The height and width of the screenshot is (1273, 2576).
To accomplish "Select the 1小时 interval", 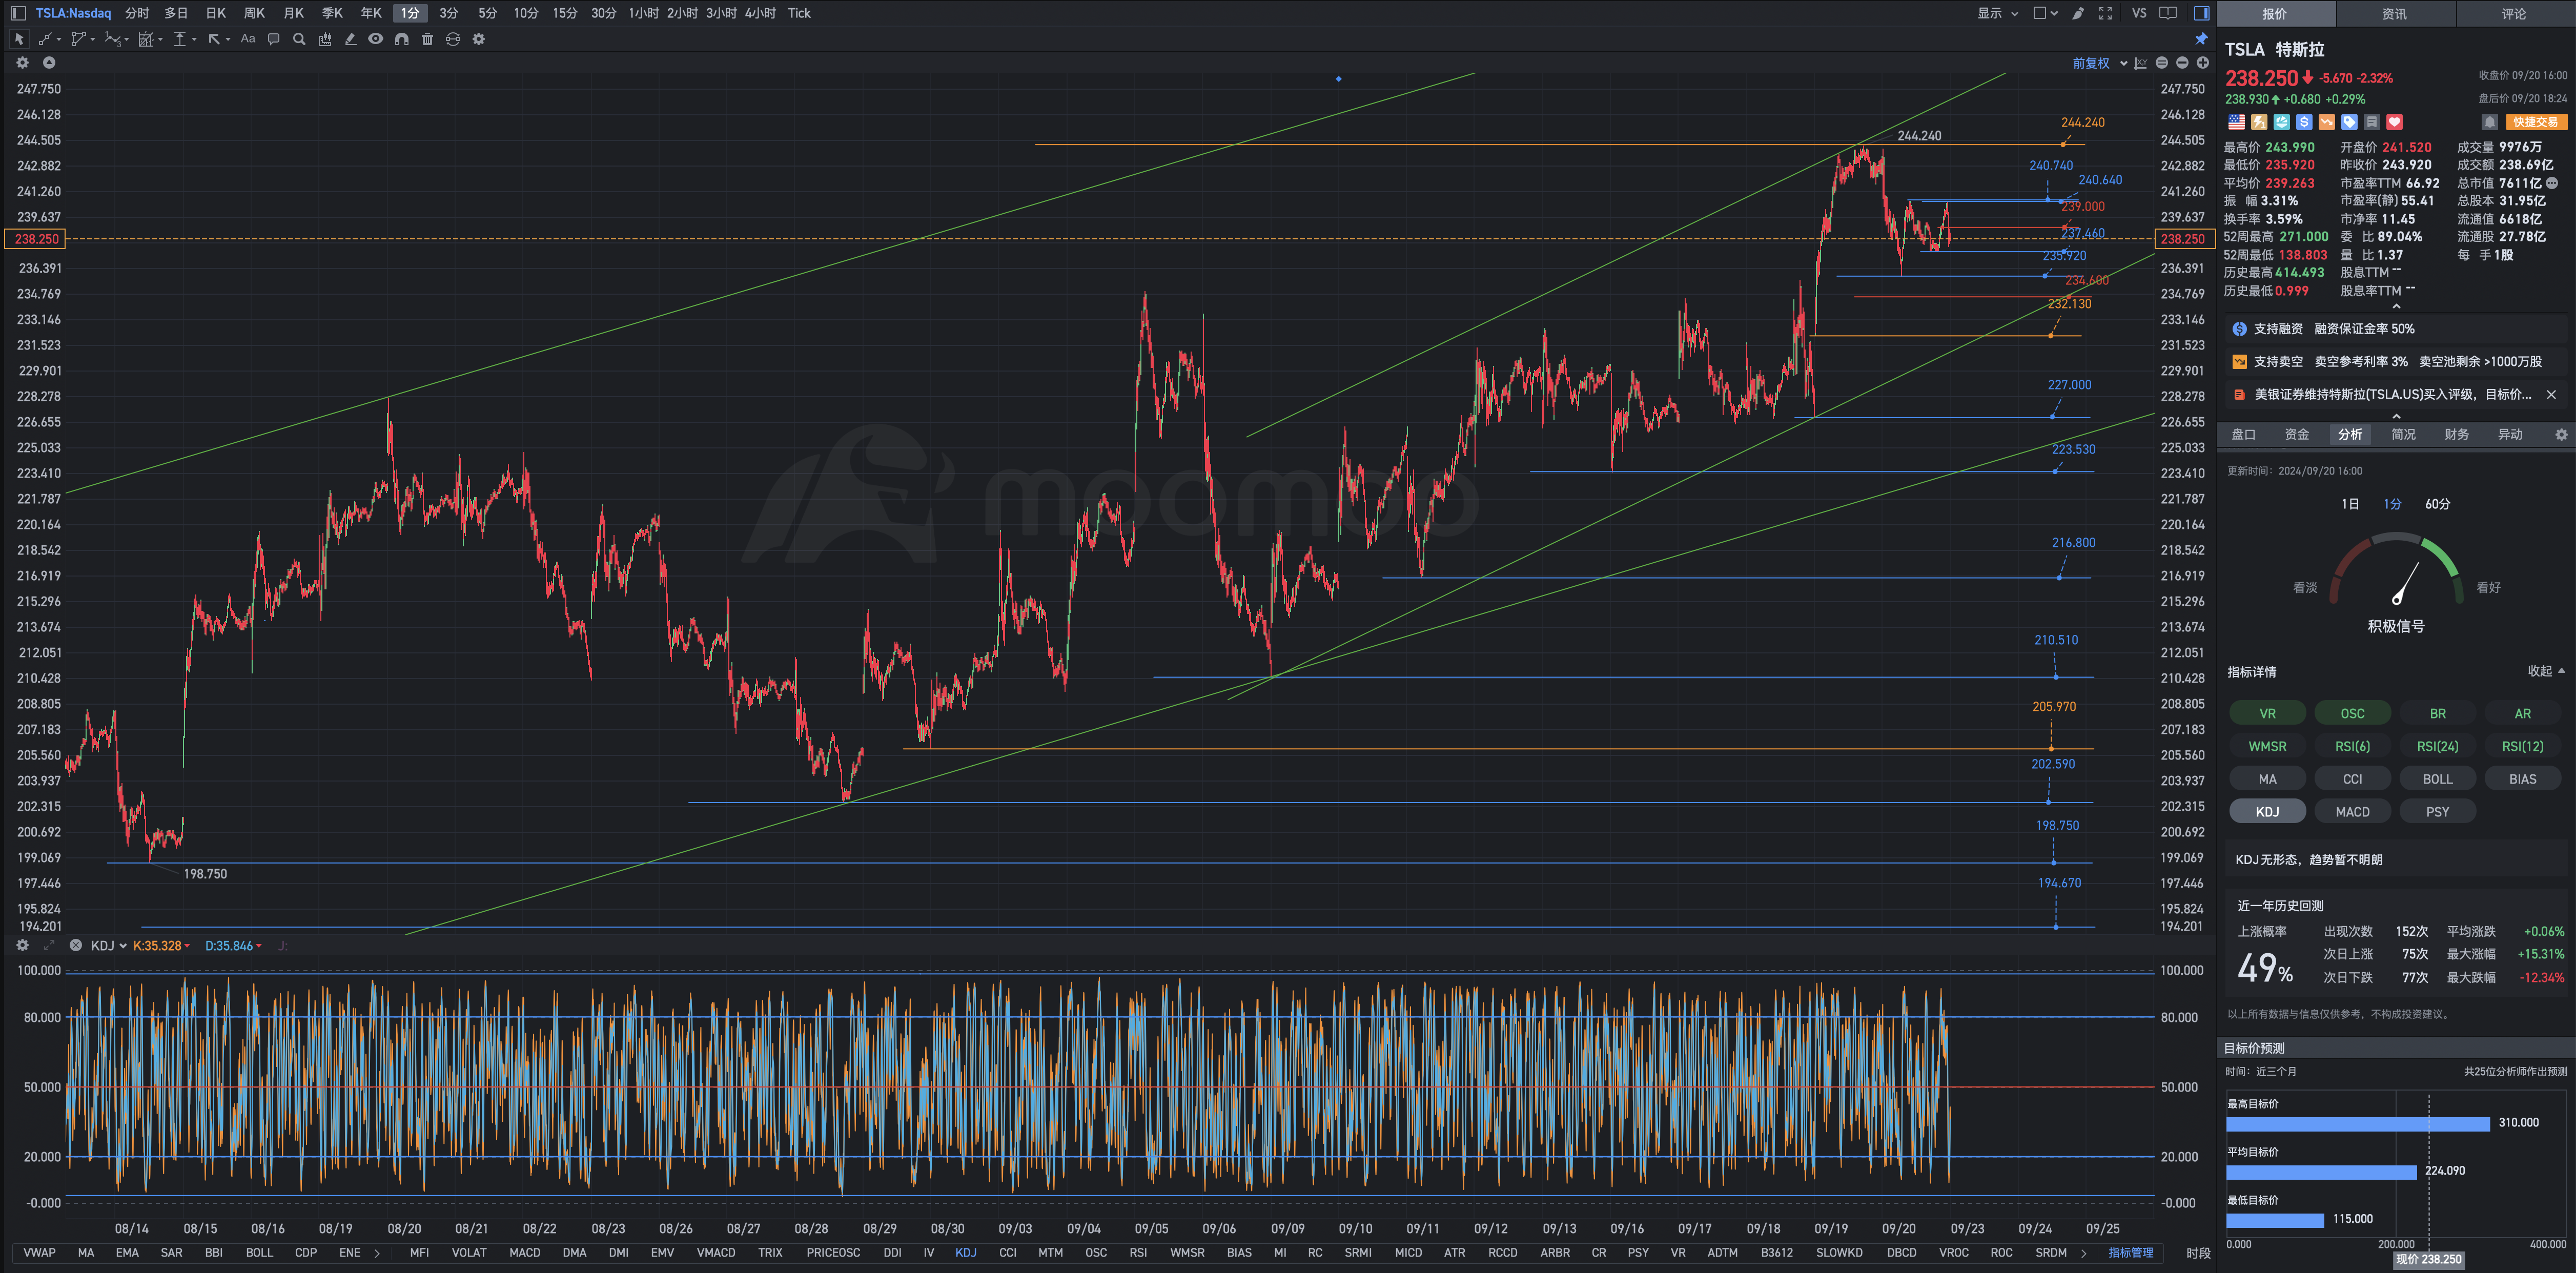I will (x=643, y=13).
